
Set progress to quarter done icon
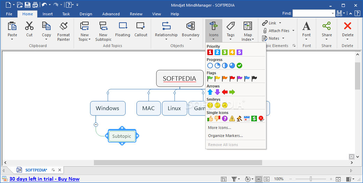click(x=217, y=66)
